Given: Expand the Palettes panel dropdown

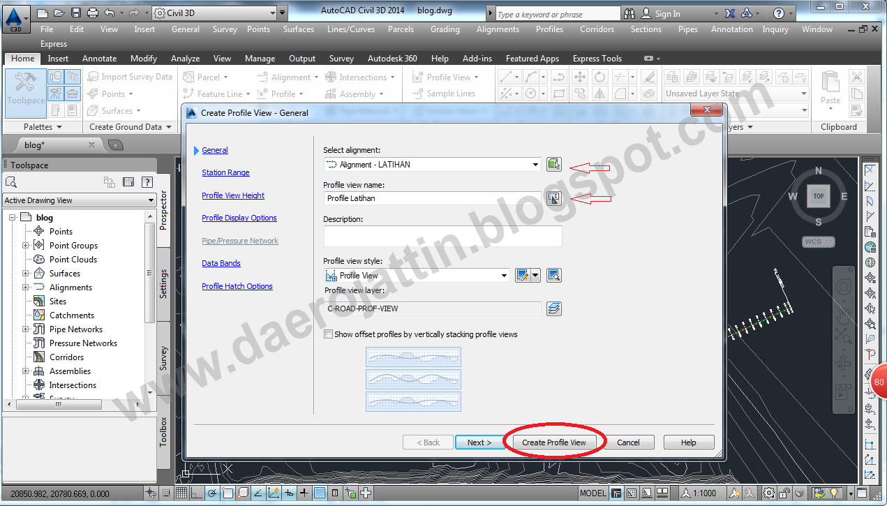Looking at the screenshot, I should click(x=43, y=127).
